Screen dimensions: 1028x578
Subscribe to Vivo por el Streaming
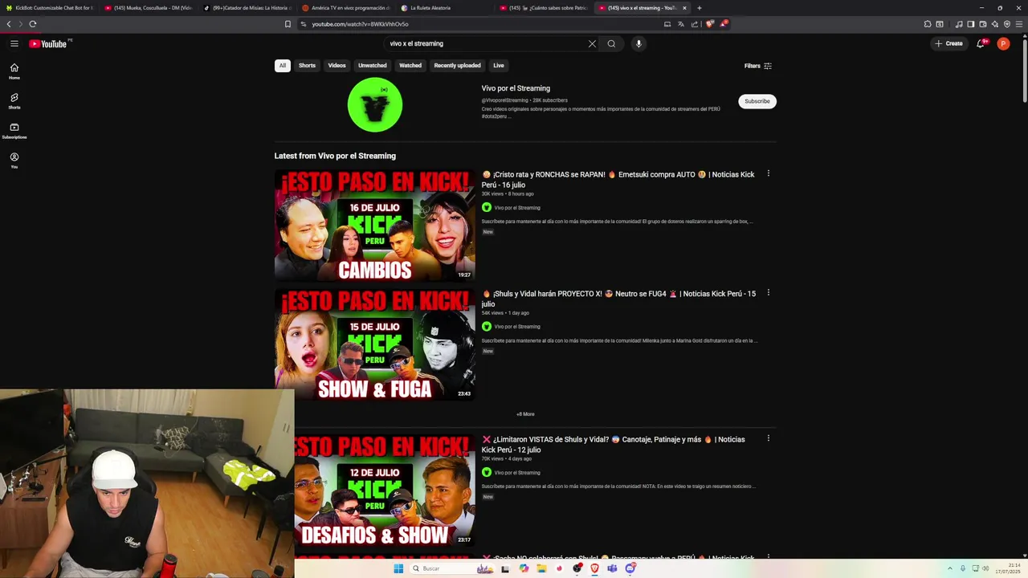[x=757, y=101]
